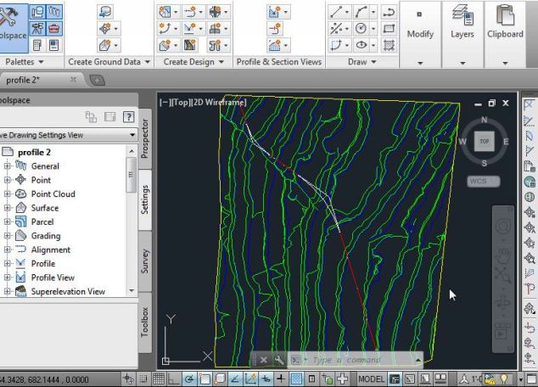The width and height of the screenshot is (538, 387).
Task: Open the Clipboard panel button
Action: click(x=505, y=34)
